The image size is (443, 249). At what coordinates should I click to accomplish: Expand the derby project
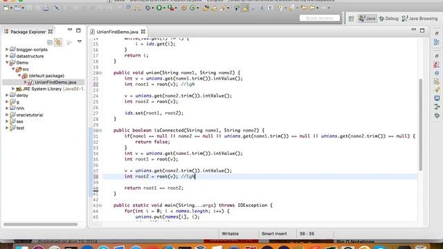coord(7,95)
